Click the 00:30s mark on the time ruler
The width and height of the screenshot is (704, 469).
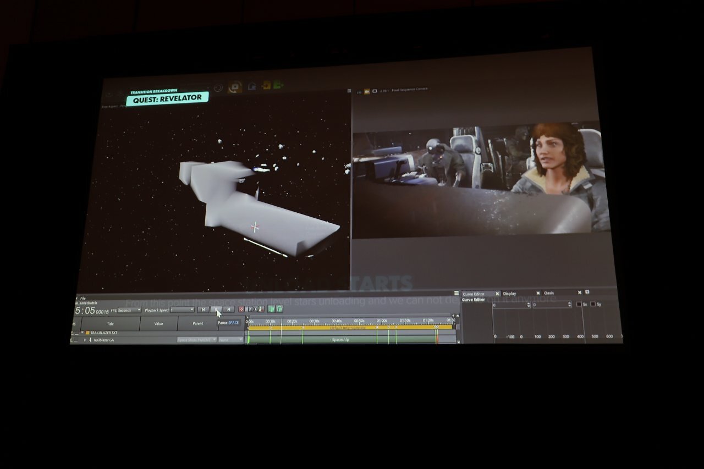pos(315,321)
